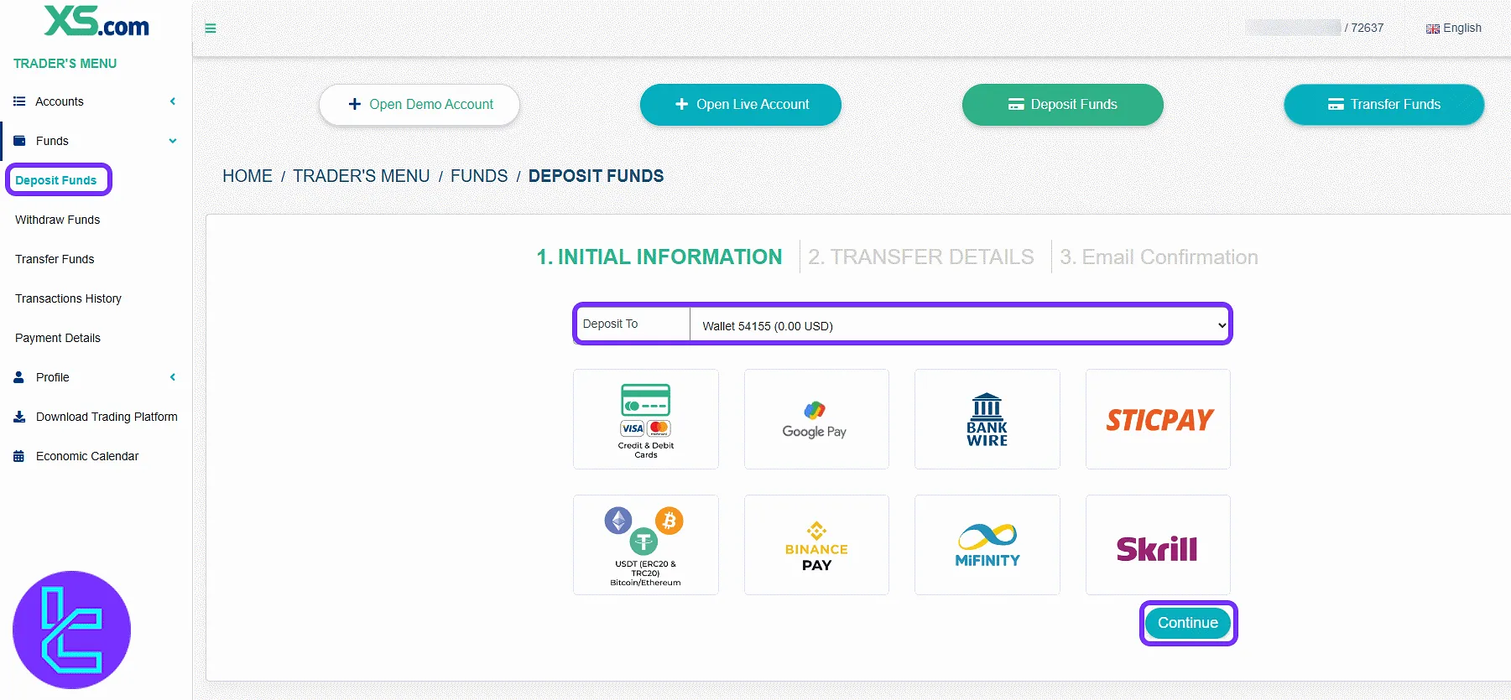The width and height of the screenshot is (1511, 700).
Task: Go to TRADER'S MENU breadcrumb link
Action: (362, 176)
